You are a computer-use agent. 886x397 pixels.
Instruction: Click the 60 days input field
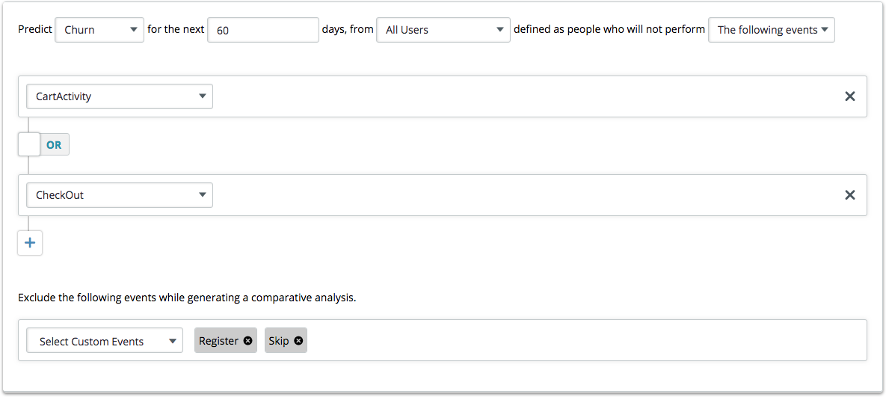[x=263, y=30]
